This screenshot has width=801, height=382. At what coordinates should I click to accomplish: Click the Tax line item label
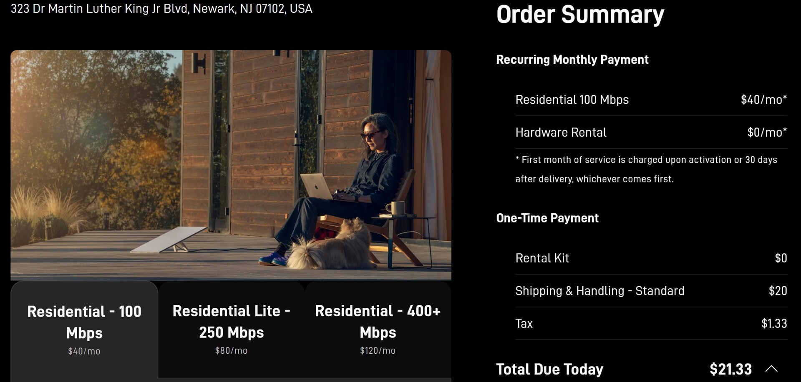[x=524, y=324]
